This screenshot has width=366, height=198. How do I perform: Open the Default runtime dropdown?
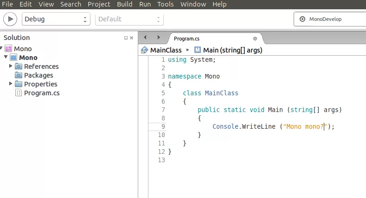[x=129, y=19]
